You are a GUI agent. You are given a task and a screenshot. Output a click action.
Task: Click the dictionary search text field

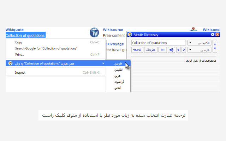(159, 43)
